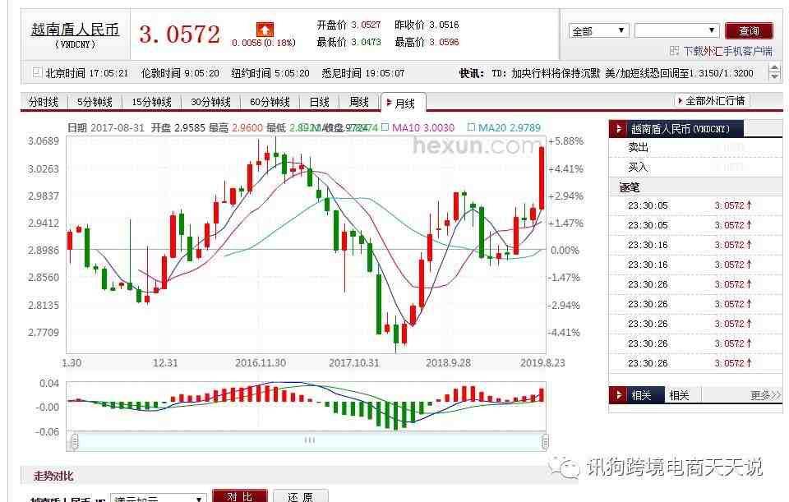Select the 月线 chart tab

[404, 104]
